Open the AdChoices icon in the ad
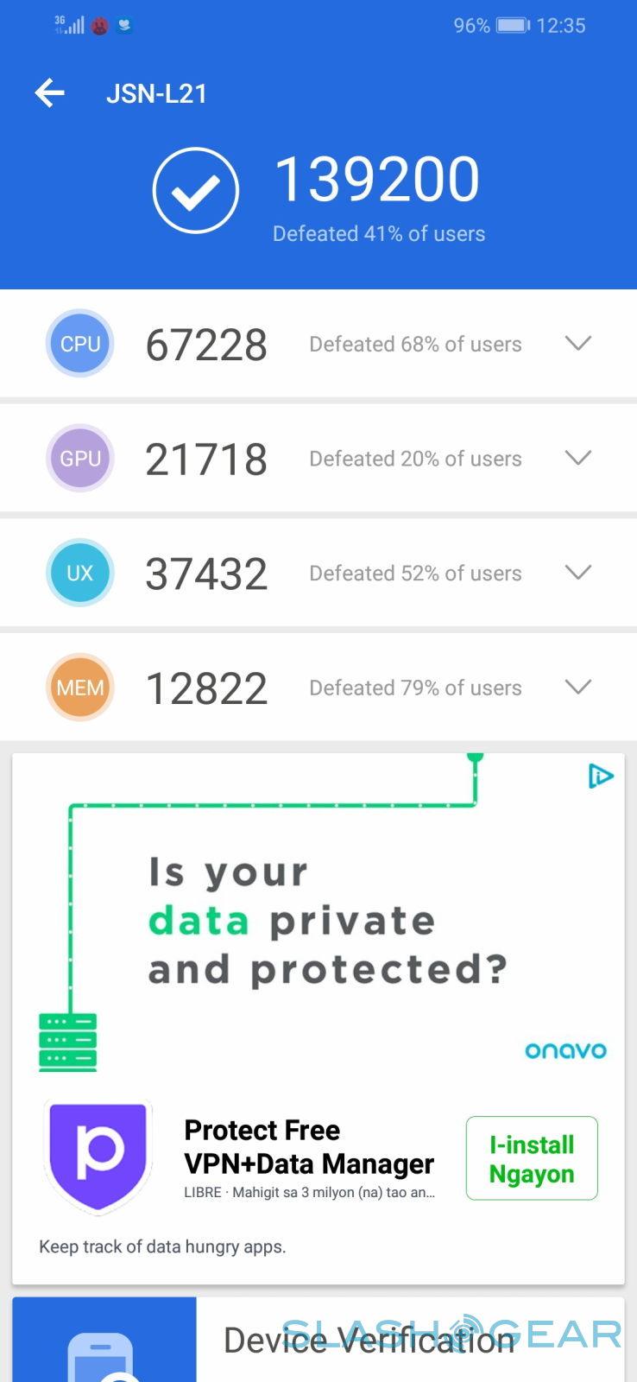This screenshot has width=637, height=1382. tap(600, 777)
